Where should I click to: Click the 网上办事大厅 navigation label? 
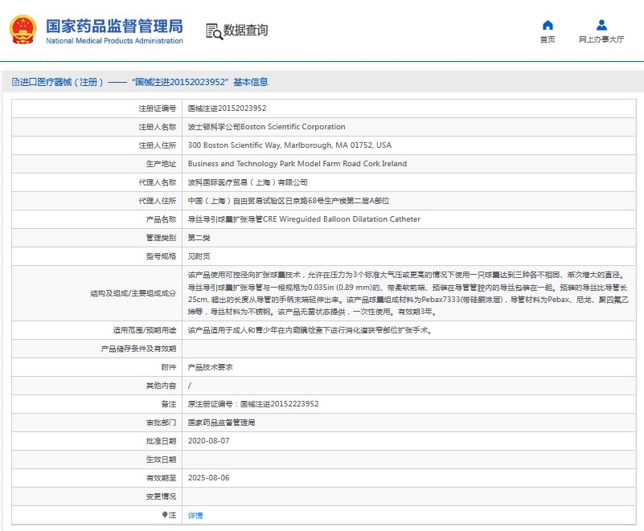[601, 39]
